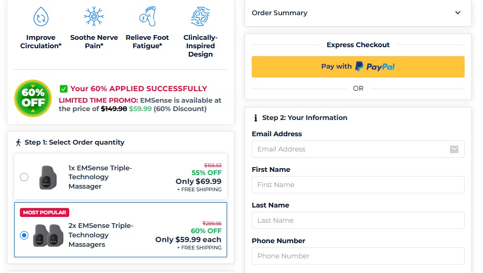Select the 2x EMSense Massagers radio option

click(24, 235)
